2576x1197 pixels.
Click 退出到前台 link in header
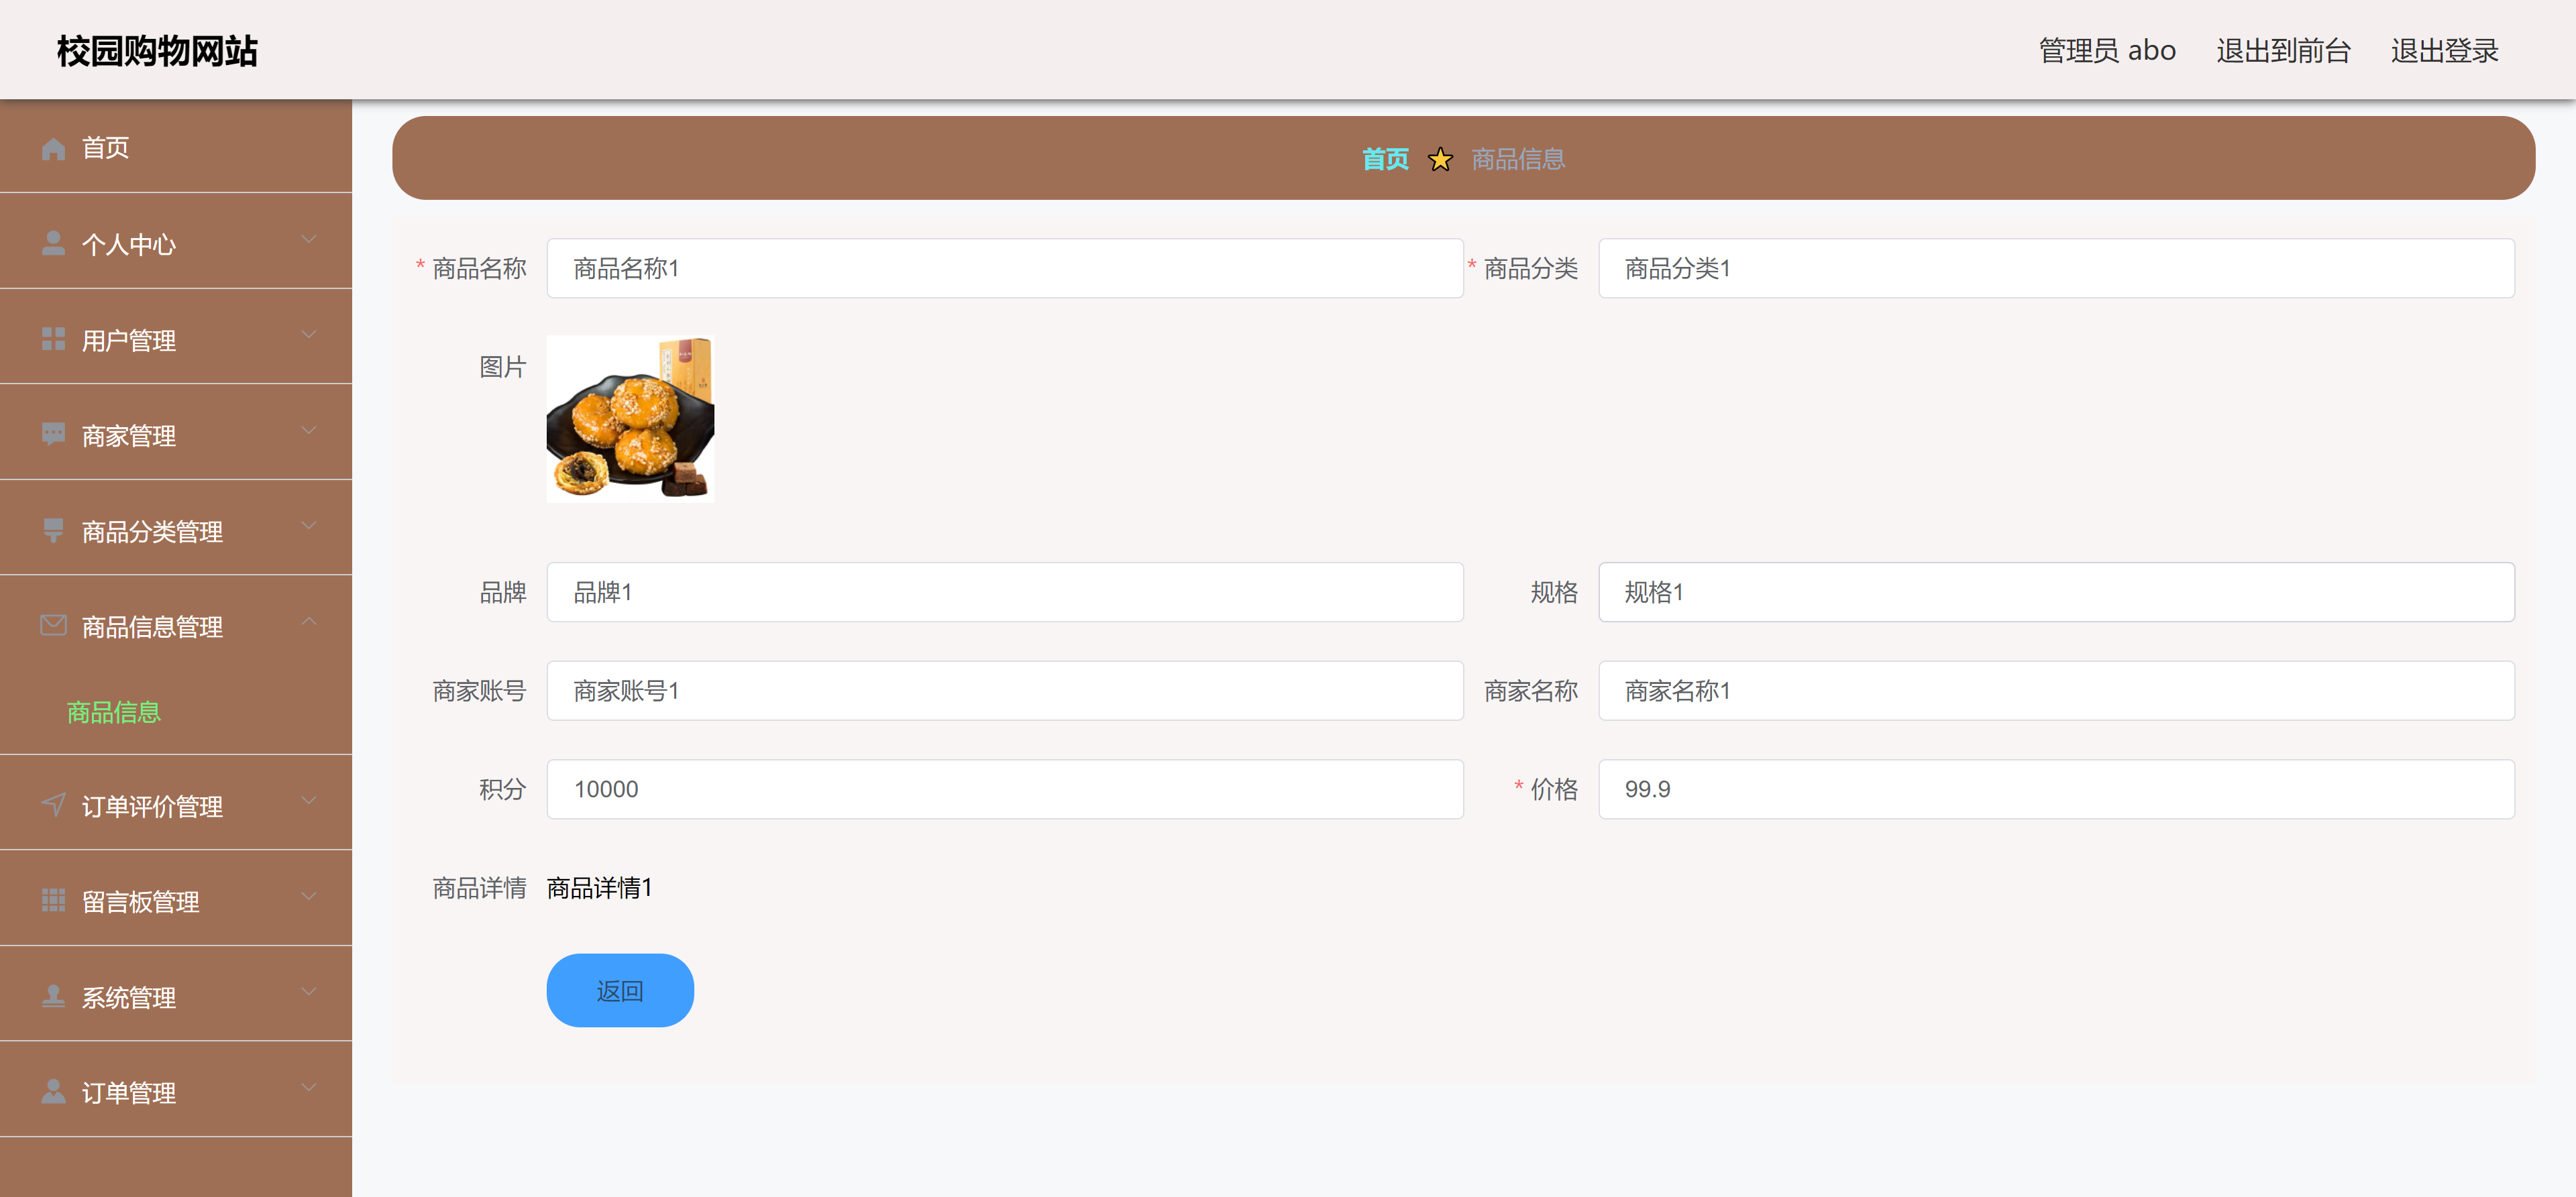point(2283,50)
